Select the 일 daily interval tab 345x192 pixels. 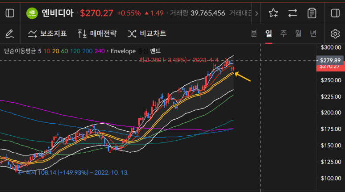[269, 33]
